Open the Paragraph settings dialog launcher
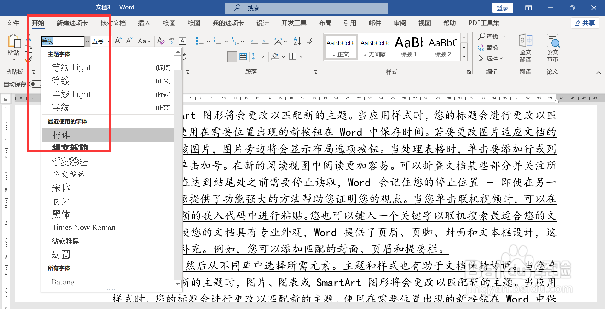Viewport: 605px width, 309px height. pos(315,72)
